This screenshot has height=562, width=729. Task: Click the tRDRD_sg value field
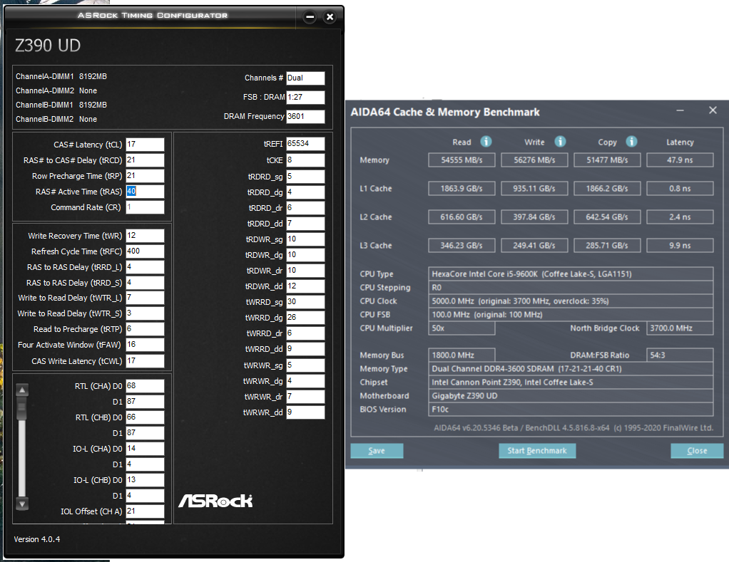(305, 177)
